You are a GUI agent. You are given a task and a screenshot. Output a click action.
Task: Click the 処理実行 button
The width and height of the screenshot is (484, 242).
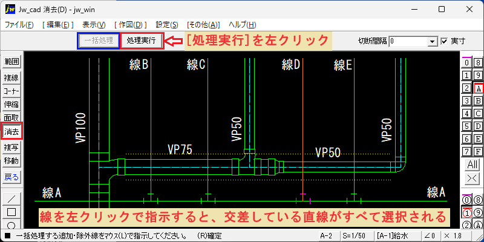(x=142, y=41)
